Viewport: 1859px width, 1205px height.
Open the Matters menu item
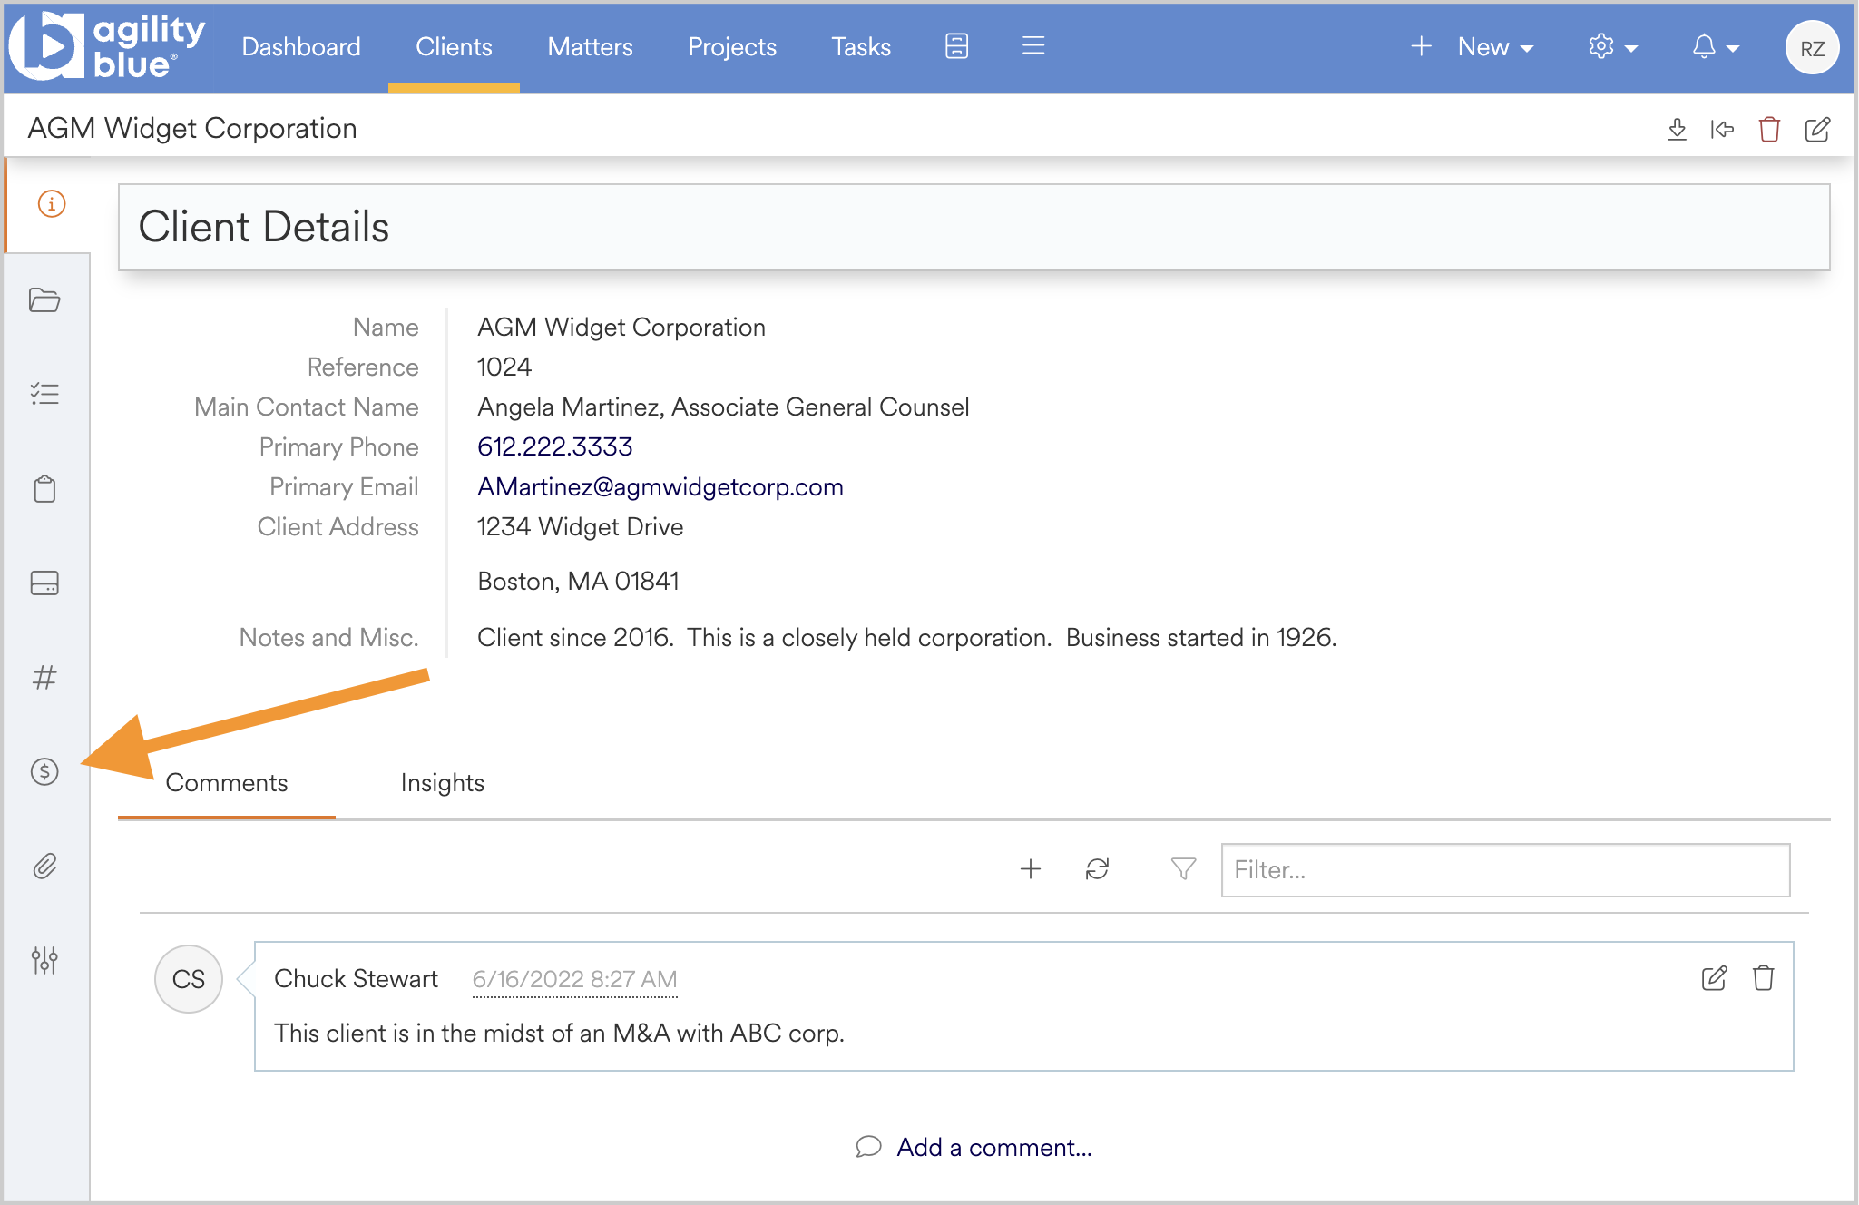pyautogui.click(x=590, y=47)
